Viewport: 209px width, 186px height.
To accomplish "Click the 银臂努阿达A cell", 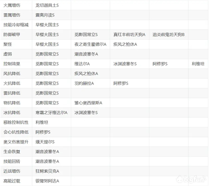I will pyautogui.click(x=47, y=181).
